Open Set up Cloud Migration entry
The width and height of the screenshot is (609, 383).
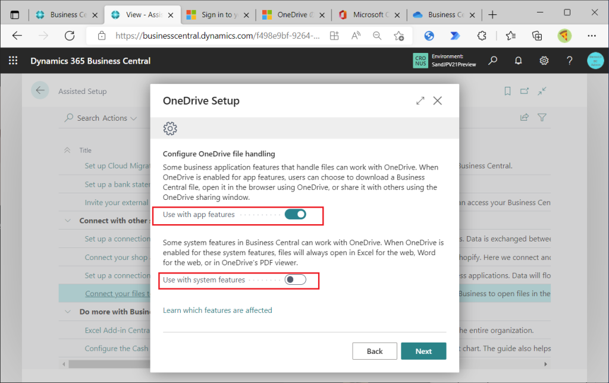tap(117, 166)
